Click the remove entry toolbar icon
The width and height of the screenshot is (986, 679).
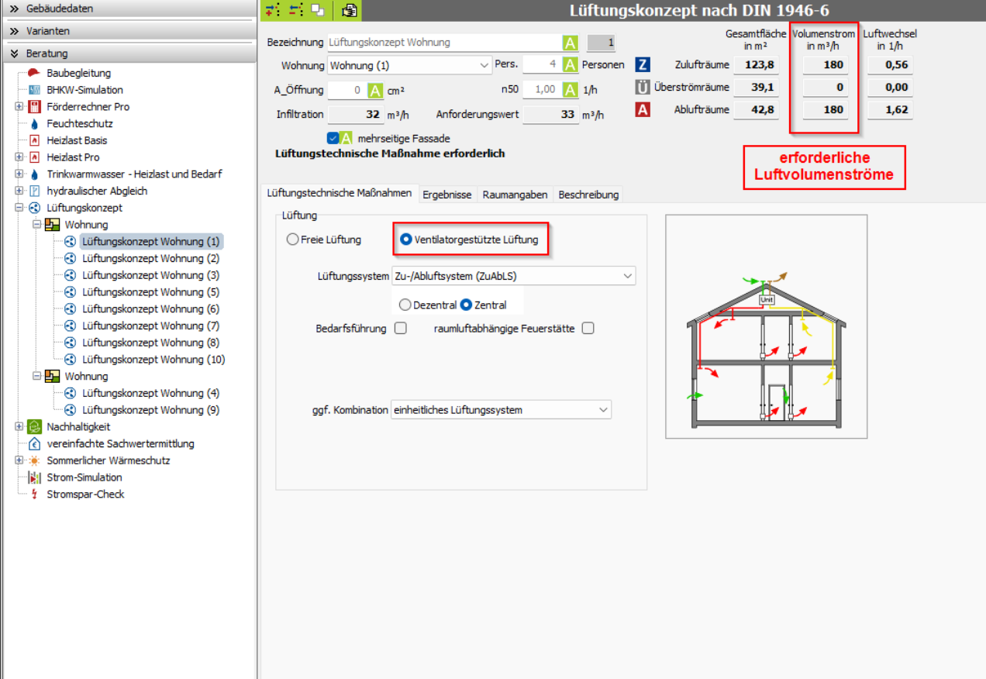(295, 10)
